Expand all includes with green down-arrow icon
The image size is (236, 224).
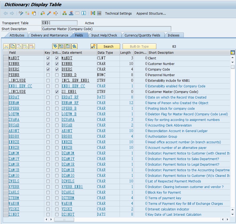click(x=55, y=46)
